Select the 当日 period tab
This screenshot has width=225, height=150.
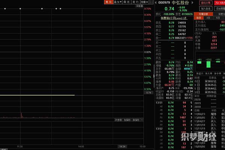(199, 18)
